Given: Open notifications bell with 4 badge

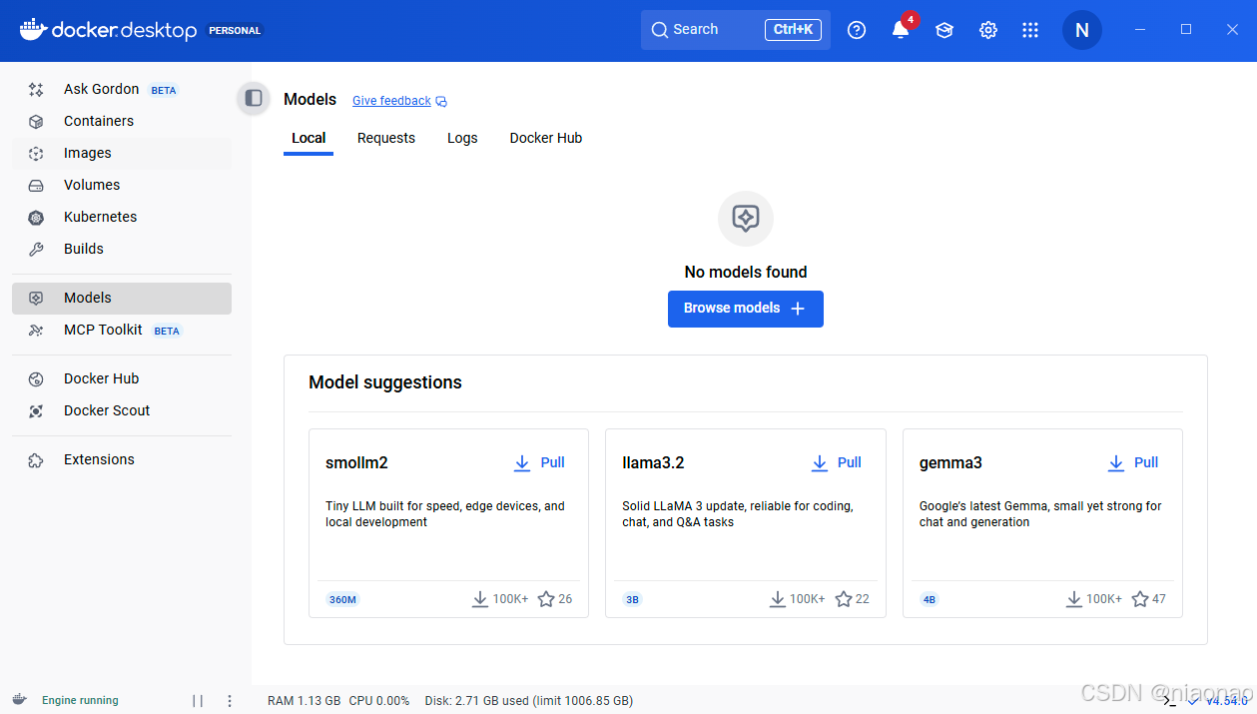Looking at the screenshot, I should pos(901,29).
